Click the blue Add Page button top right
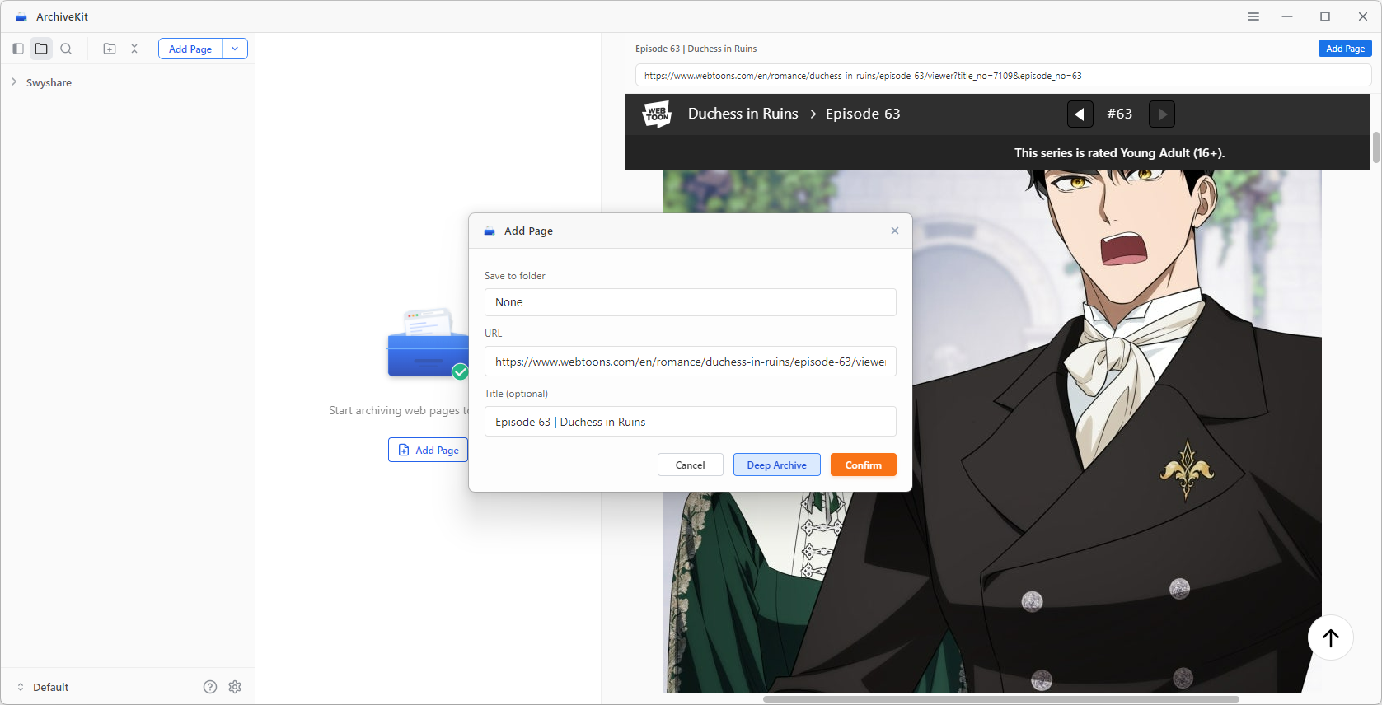The width and height of the screenshot is (1382, 705). (x=1345, y=49)
